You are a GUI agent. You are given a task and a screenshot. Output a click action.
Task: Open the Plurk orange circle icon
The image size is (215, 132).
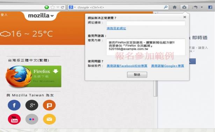pos(49,105)
